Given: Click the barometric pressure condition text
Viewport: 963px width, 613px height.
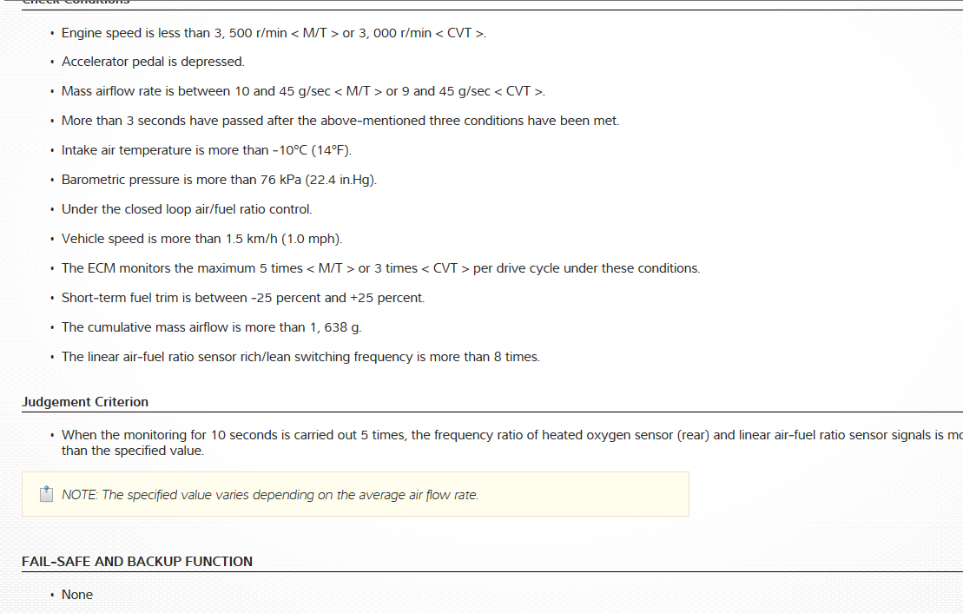Looking at the screenshot, I should [x=219, y=180].
